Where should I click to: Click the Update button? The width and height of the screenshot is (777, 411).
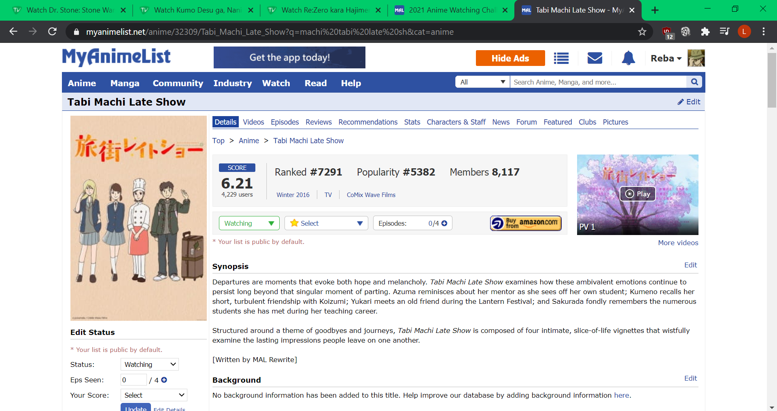(x=136, y=407)
